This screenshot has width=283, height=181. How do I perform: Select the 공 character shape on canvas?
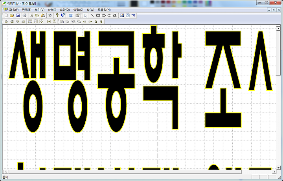click(x=116, y=82)
